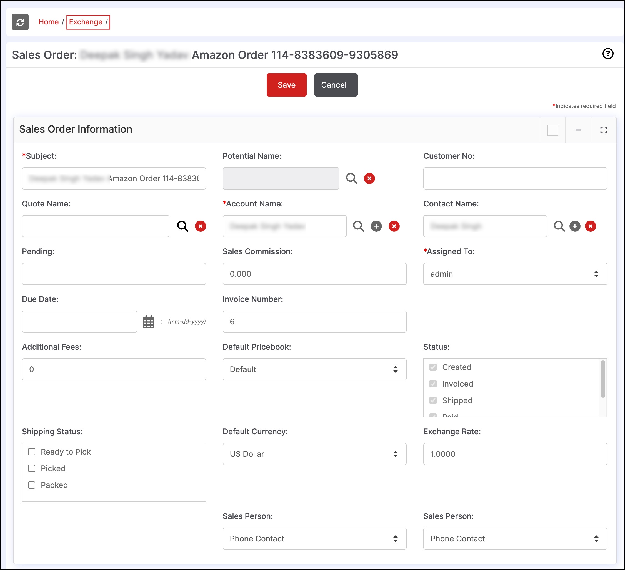Toggle the Invoiced status checkbox
The width and height of the screenshot is (625, 570).
[433, 384]
